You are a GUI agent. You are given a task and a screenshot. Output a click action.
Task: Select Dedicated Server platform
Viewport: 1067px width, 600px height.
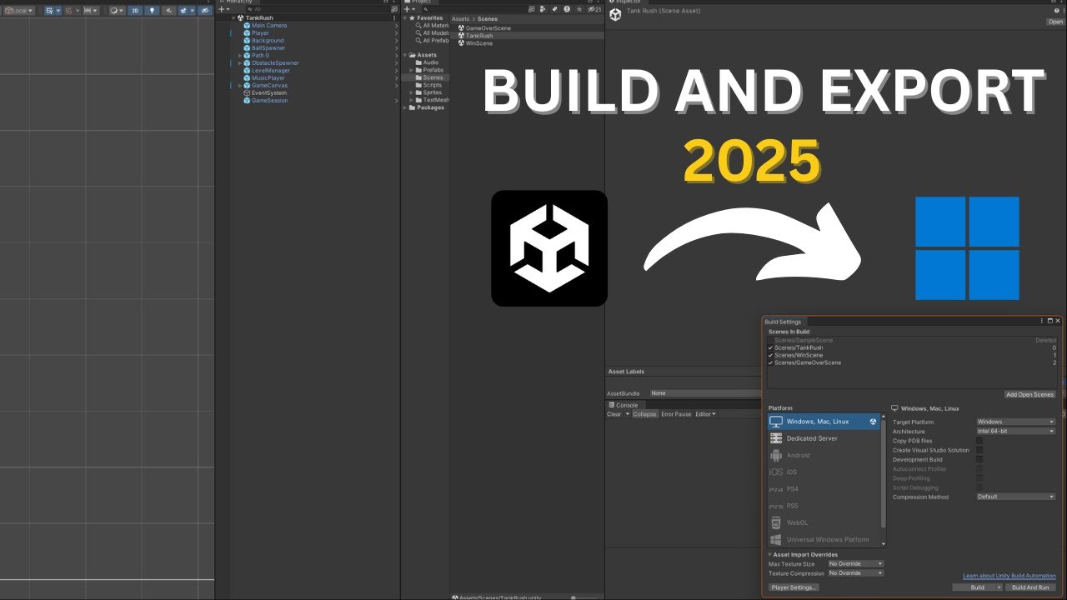click(824, 438)
